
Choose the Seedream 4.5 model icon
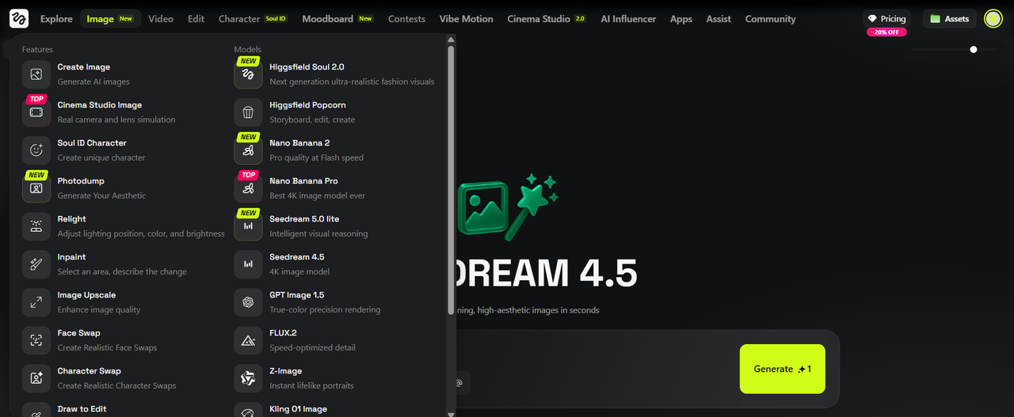pyautogui.click(x=248, y=264)
